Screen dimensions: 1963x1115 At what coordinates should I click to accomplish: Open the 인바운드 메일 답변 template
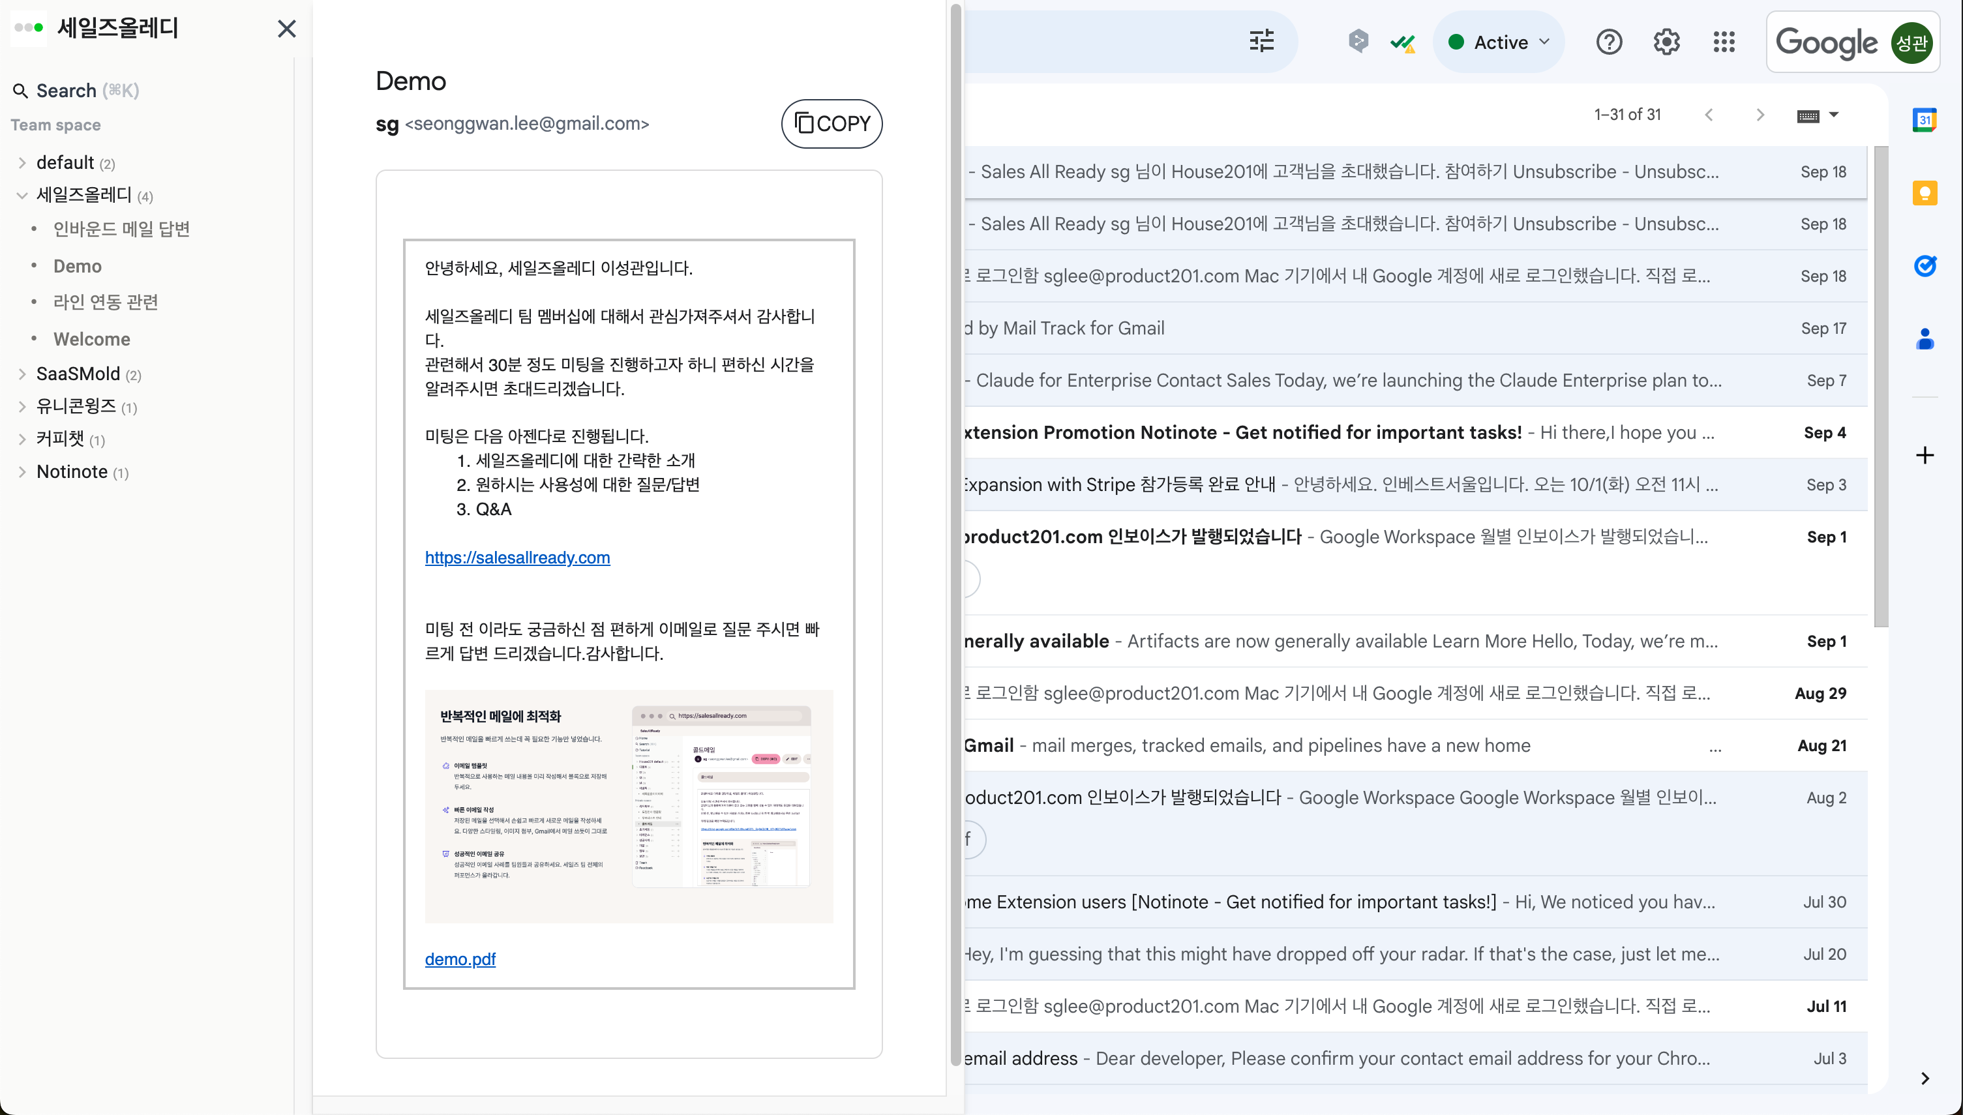[x=121, y=229]
